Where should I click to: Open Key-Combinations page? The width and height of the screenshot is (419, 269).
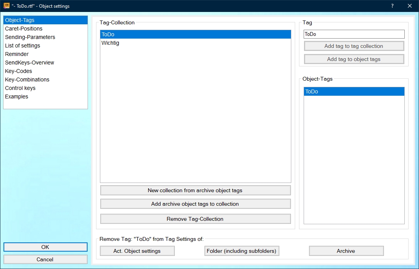pyautogui.click(x=27, y=80)
